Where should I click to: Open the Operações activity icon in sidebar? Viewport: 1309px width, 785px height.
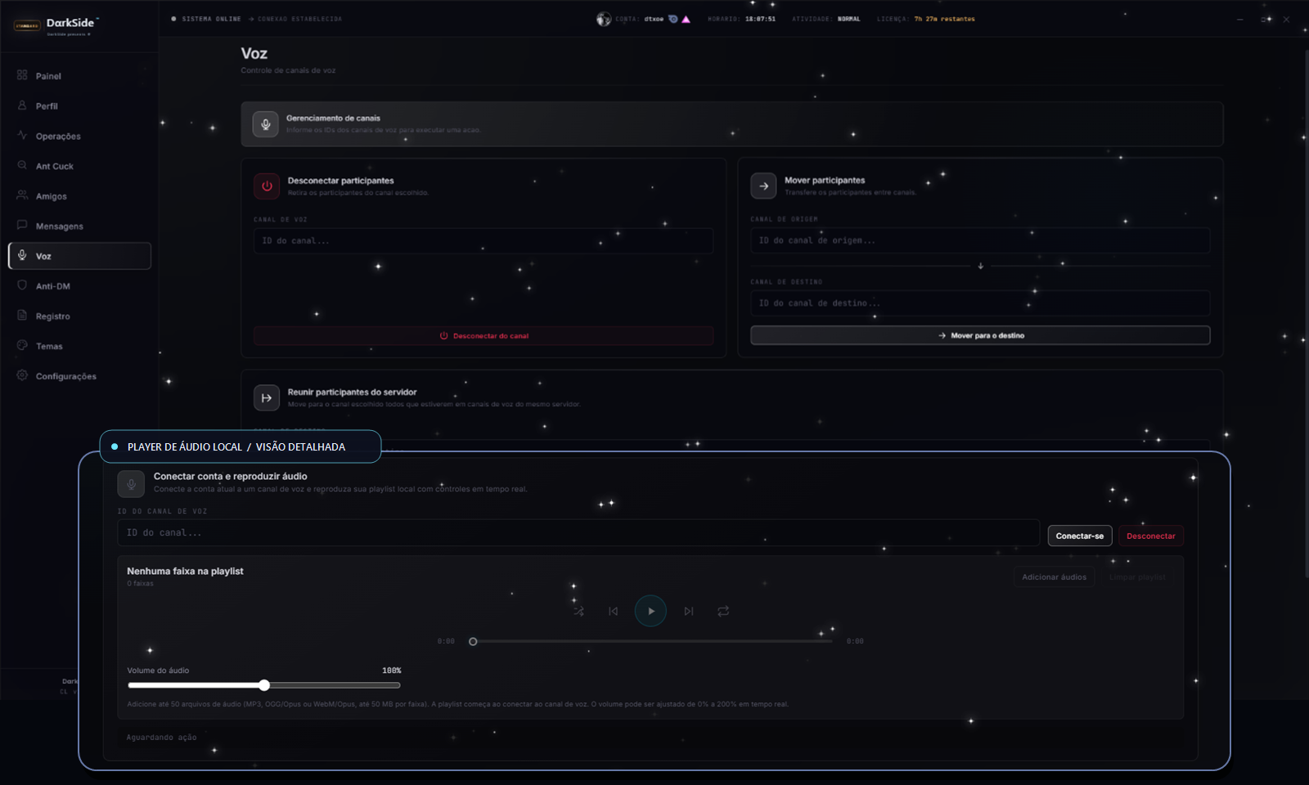(x=22, y=136)
